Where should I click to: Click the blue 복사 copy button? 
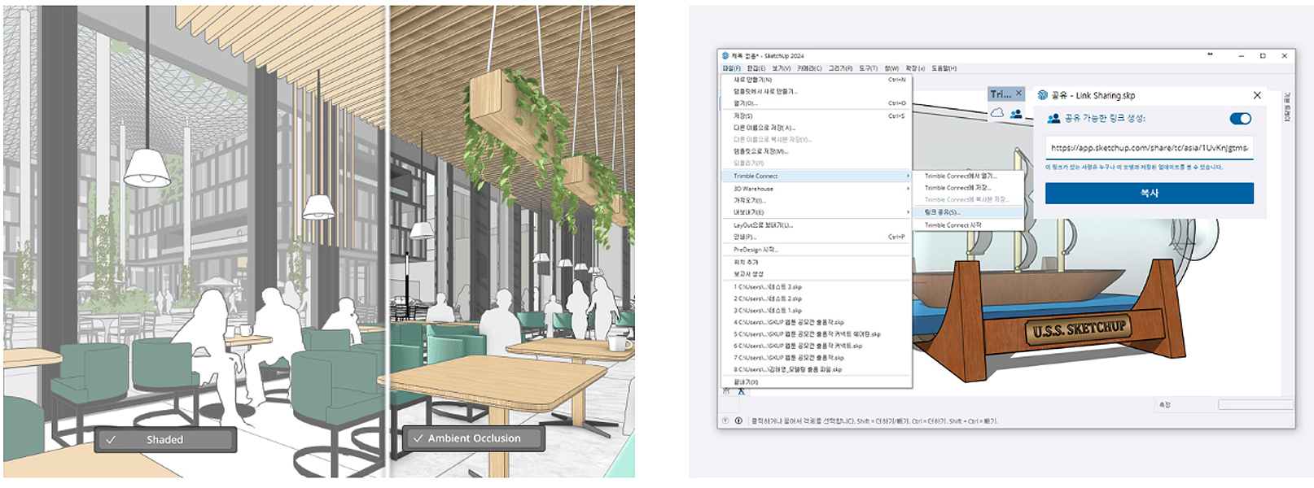point(1149,193)
